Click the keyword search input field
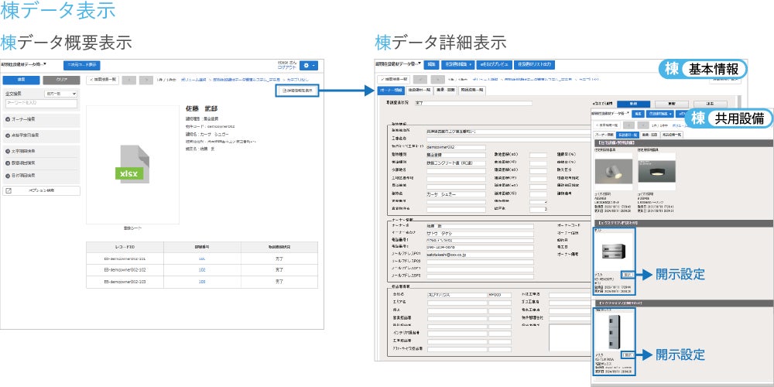Screen dimensions: 774x387 coord(42,104)
